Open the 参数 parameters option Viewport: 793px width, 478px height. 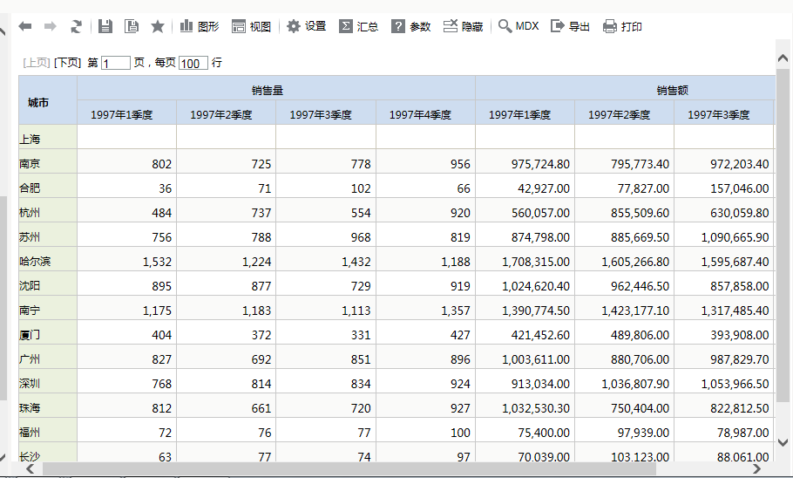pos(411,26)
